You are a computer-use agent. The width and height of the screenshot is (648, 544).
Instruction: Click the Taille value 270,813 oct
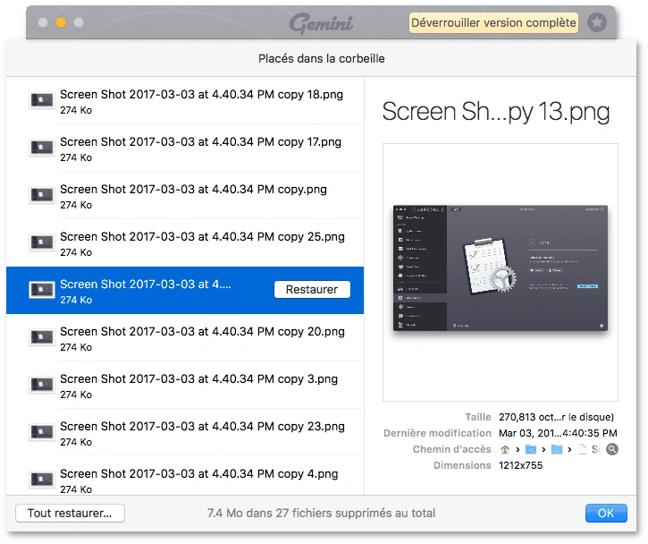click(556, 417)
